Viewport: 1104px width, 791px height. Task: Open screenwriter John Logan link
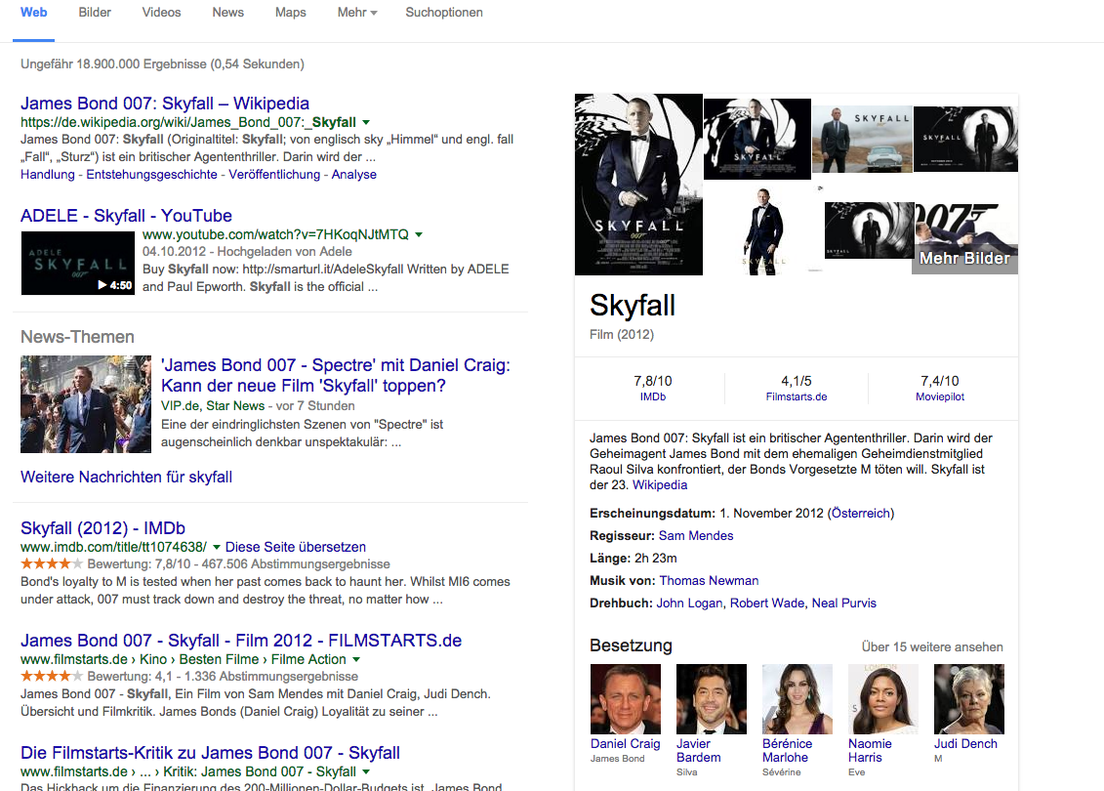coord(689,604)
